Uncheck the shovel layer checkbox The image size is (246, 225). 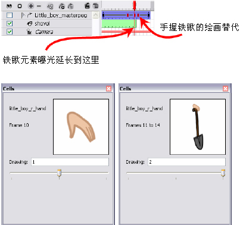click(10, 23)
